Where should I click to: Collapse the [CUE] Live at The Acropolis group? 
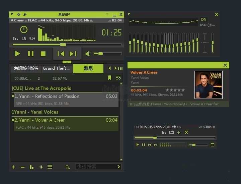[42, 88]
